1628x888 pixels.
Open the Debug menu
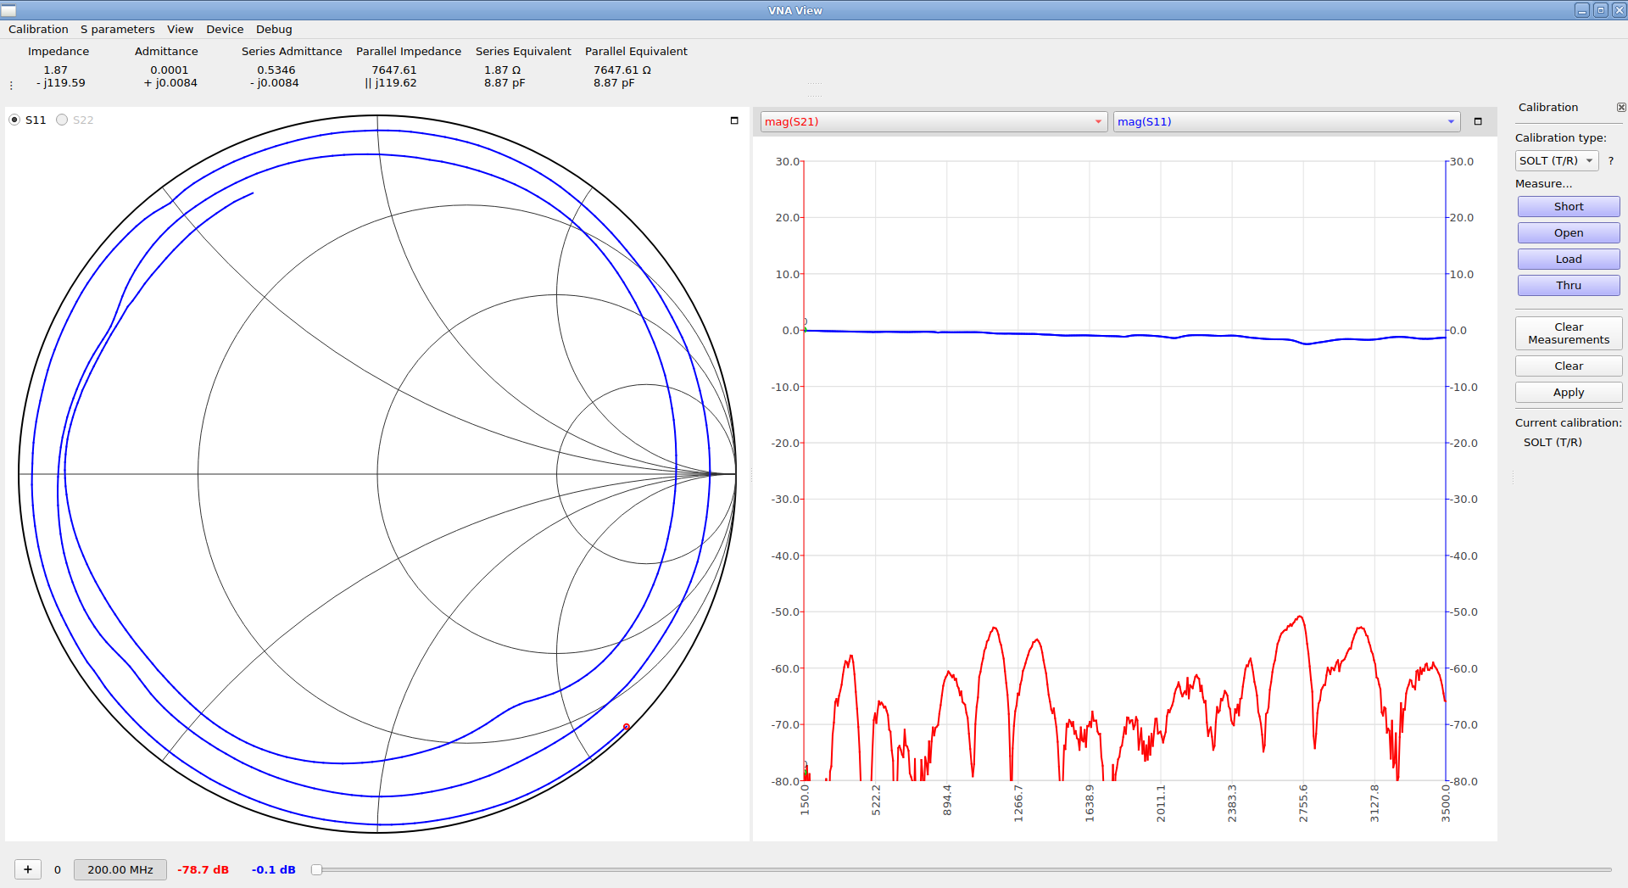tap(274, 29)
